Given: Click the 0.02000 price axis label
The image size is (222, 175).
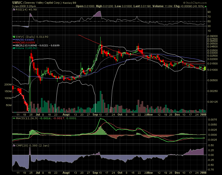Looking at the screenshot, I should coord(213,59).
